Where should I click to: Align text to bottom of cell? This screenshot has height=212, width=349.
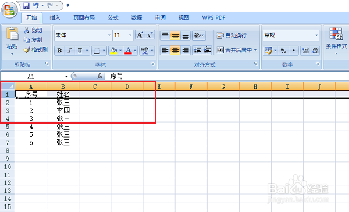(x=186, y=35)
